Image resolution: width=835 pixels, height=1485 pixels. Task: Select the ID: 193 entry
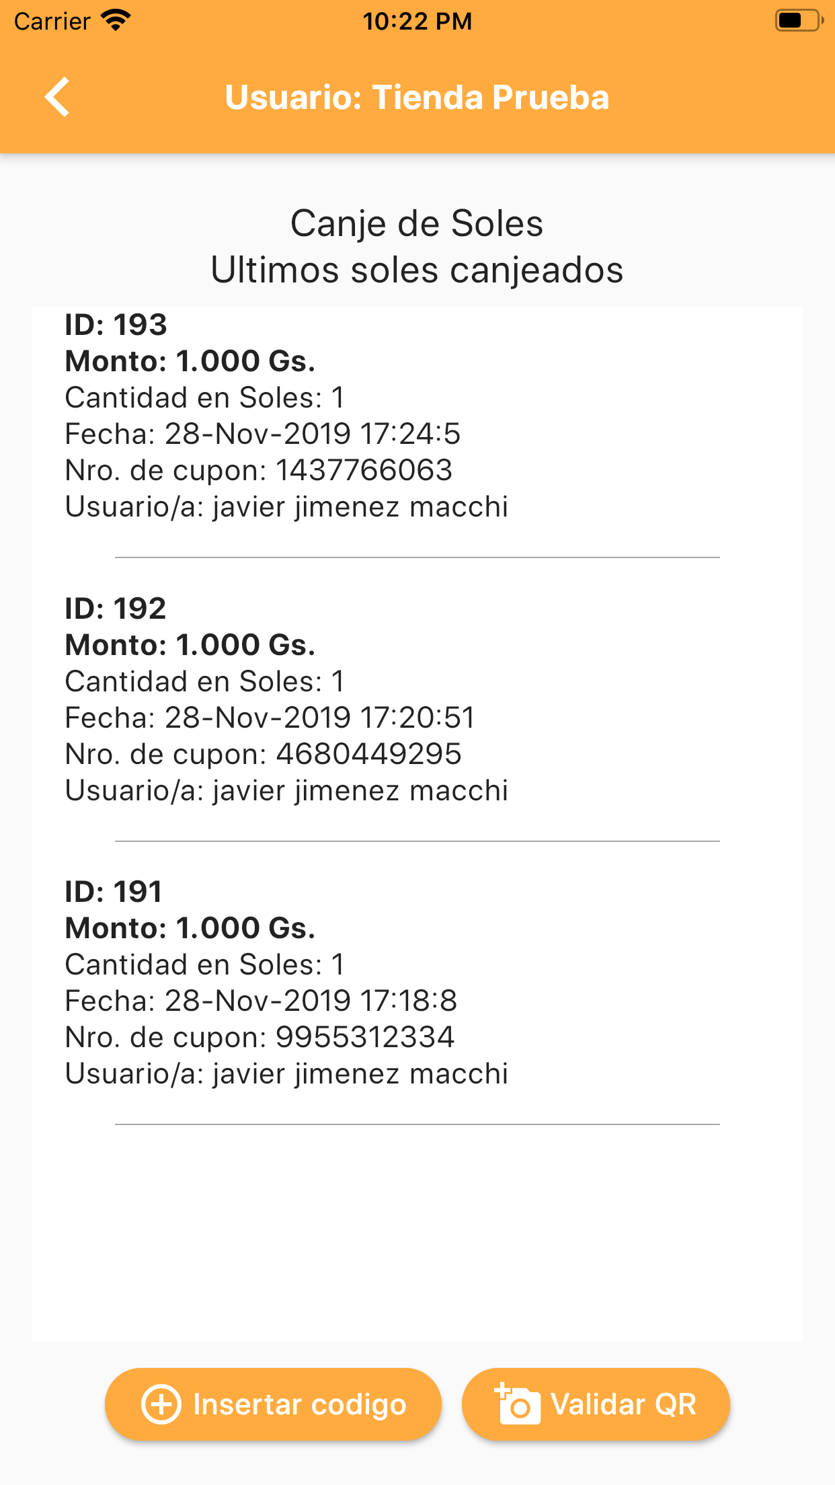point(116,326)
